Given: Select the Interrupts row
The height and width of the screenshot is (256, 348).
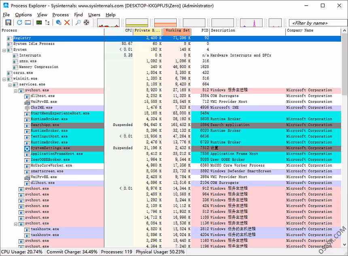Looking at the screenshot, I should (x=170, y=55).
